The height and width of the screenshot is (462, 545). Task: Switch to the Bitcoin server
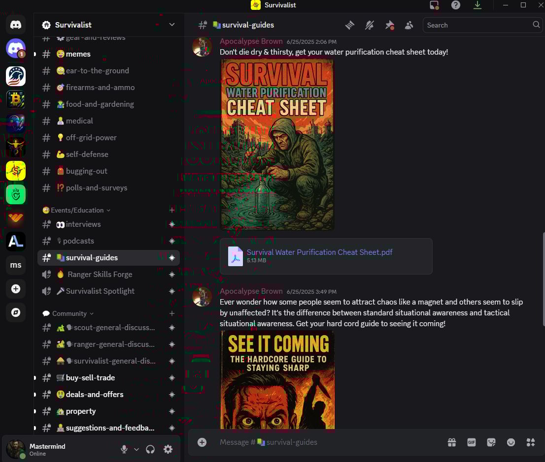(16, 99)
